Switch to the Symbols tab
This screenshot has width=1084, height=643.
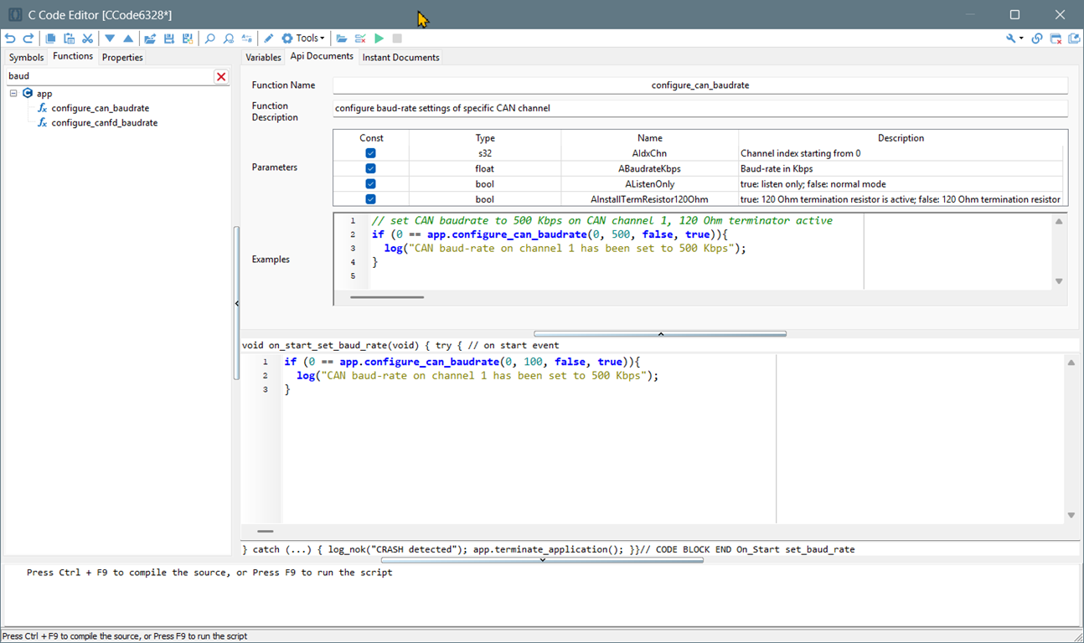click(26, 58)
